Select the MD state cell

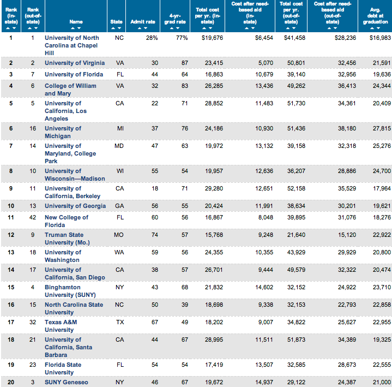coord(119,146)
